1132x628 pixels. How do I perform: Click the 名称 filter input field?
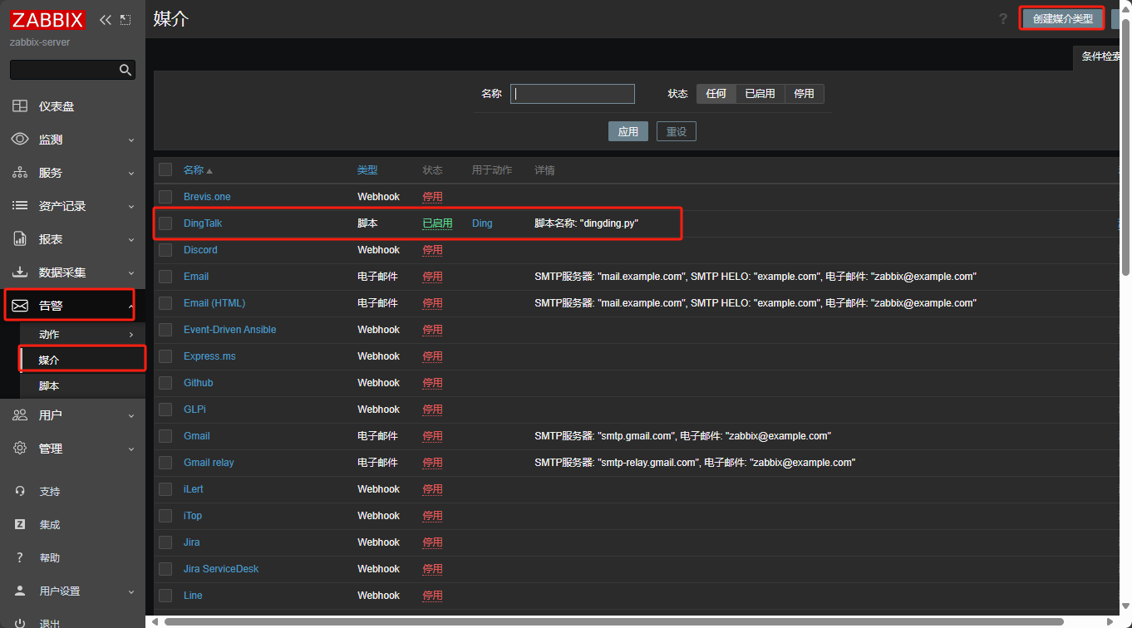point(573,94)
